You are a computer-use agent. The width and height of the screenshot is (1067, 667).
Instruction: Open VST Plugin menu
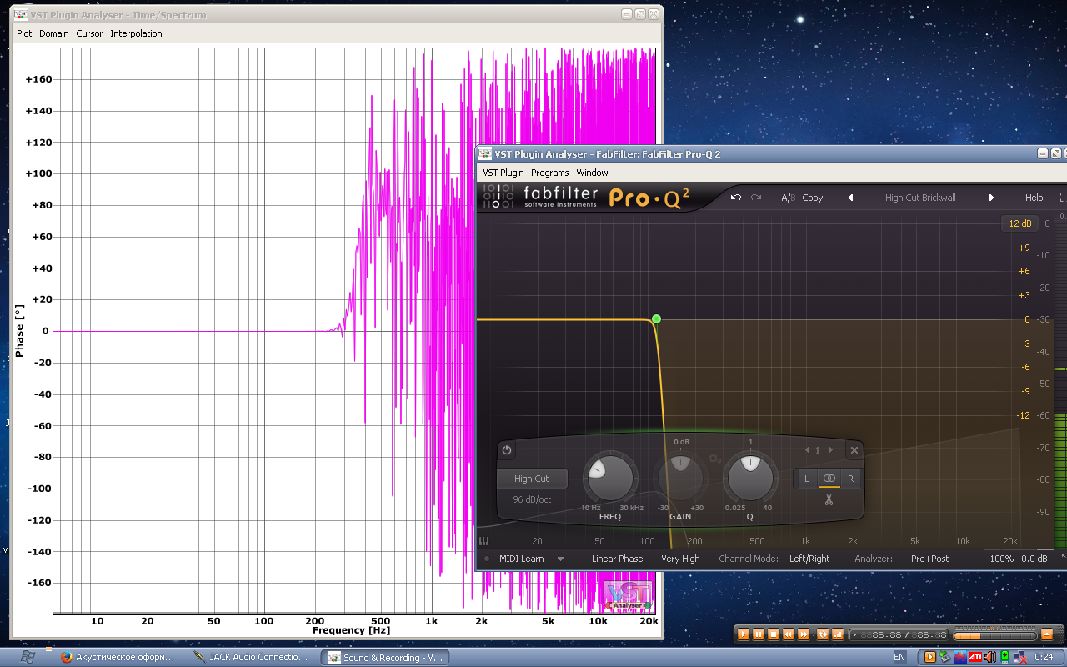[503, 173]
